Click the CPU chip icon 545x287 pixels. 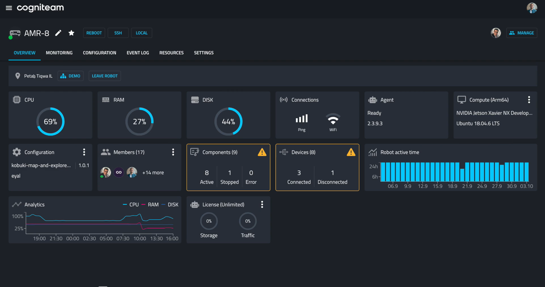pyautogui.click(x=17, y=100)
